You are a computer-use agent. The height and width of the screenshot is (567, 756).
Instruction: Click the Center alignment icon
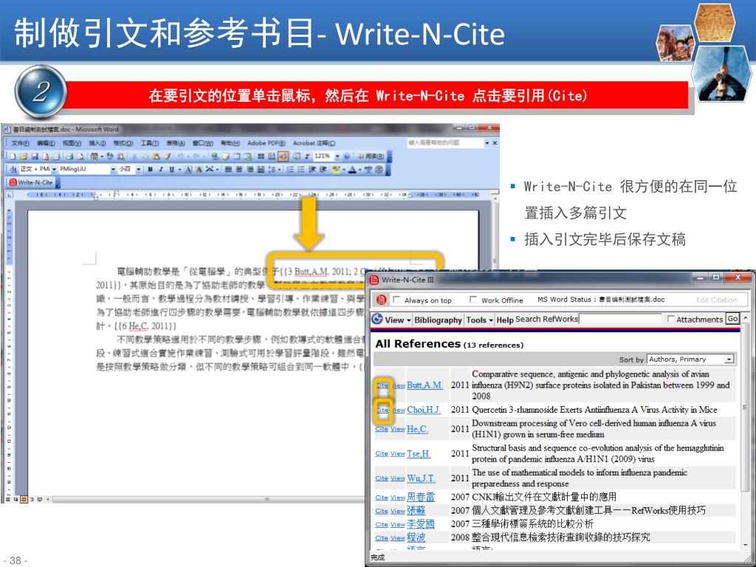click(239, 169)
